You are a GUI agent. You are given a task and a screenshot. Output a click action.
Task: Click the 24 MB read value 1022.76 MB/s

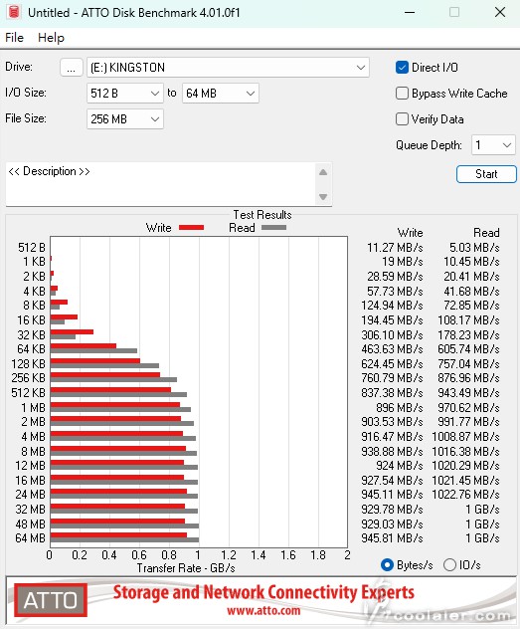(x=465, y=495)
